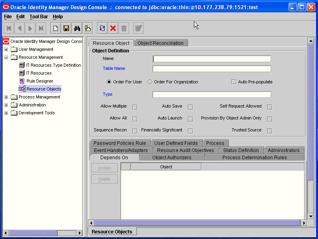Open the notes toolbar icon
The image size is (318, 239).
coord(88,28)
